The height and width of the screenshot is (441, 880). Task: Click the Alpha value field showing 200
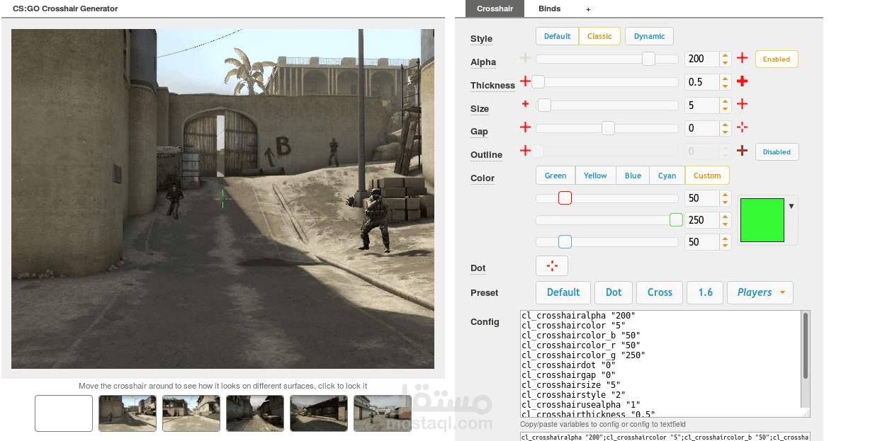702,59
